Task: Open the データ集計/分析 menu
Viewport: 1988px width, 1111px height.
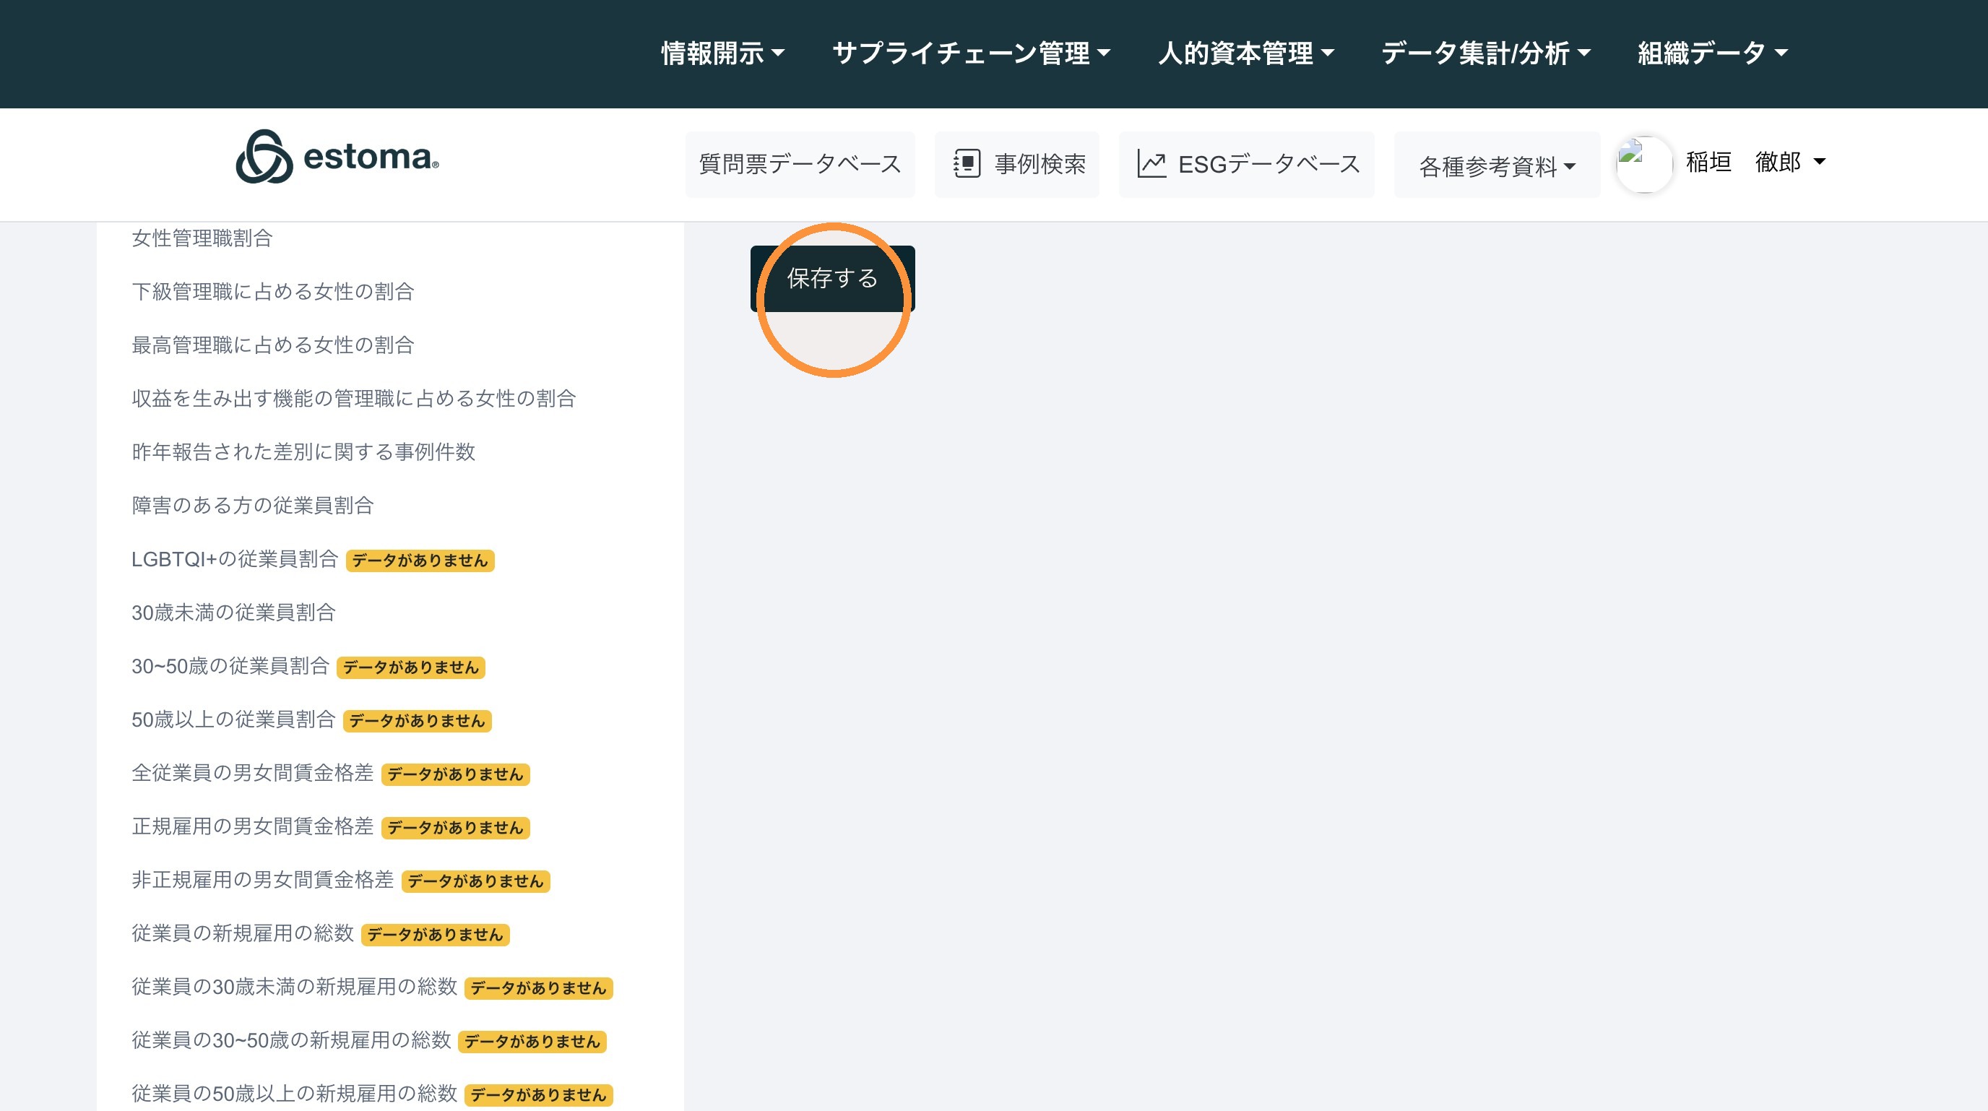Action: tap(1486, 53)
